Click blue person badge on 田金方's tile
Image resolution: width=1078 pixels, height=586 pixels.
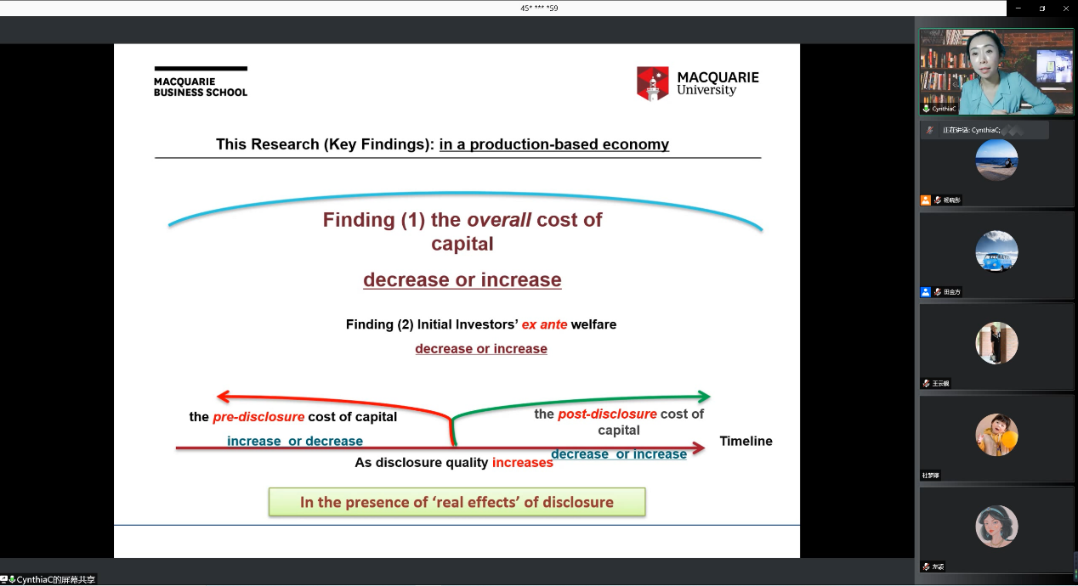click(926, 292)
